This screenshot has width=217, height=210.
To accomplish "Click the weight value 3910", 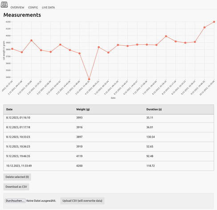I will coord(79,147).
